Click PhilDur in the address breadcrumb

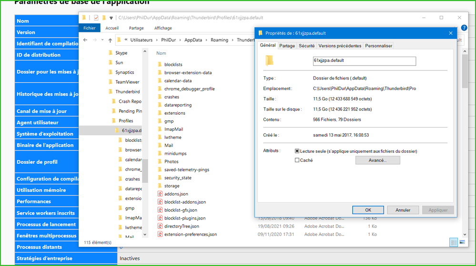(x=169, y=40)
